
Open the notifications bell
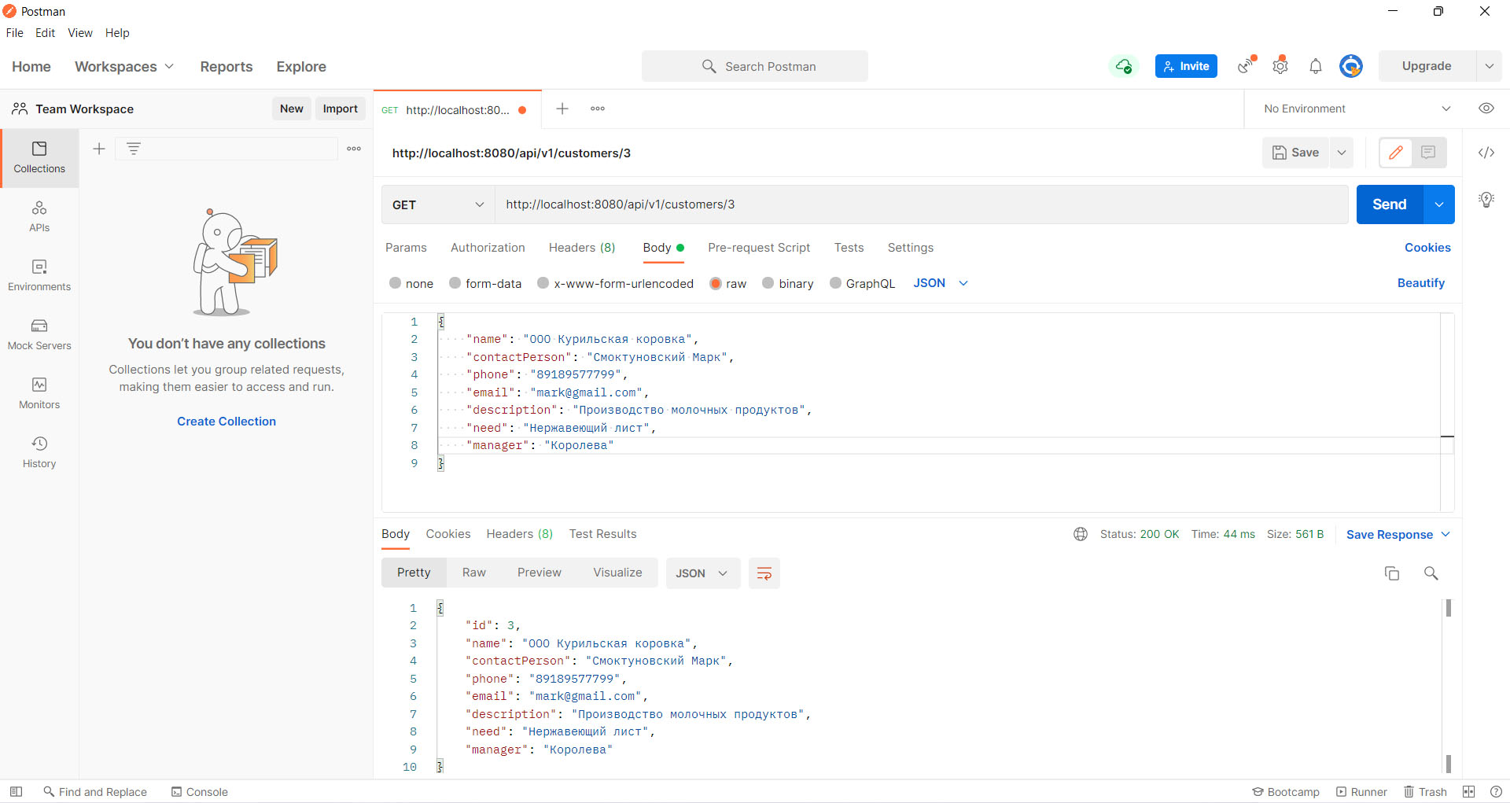click(1316, 66)
